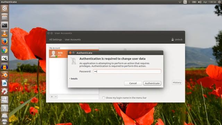Image resolution: width=222 pixels, height=125 pixels.
Task: Open the Wi-Fi network indicator
Action: 180,2
